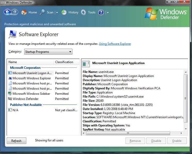Image resolution: width=192 pixels, height=154 pixels.
Task: Collapse the Publisher Not Available group
Action: point(26,105)
